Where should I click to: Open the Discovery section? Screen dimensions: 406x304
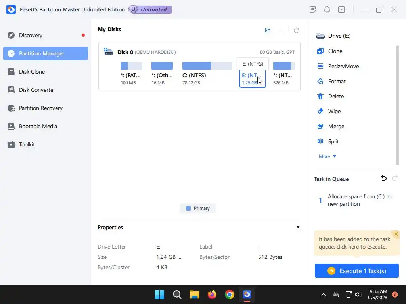(x=46, y=35)
